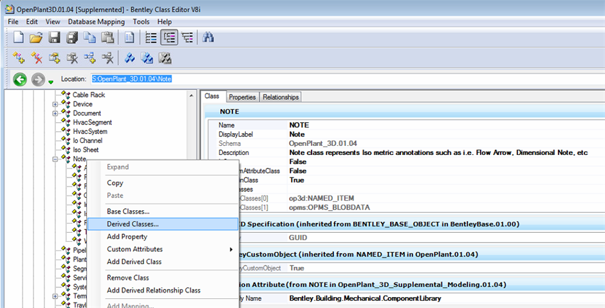Click the binoculars Find icon
This screenshot has width=605, height=308.
tap(209, 37)
